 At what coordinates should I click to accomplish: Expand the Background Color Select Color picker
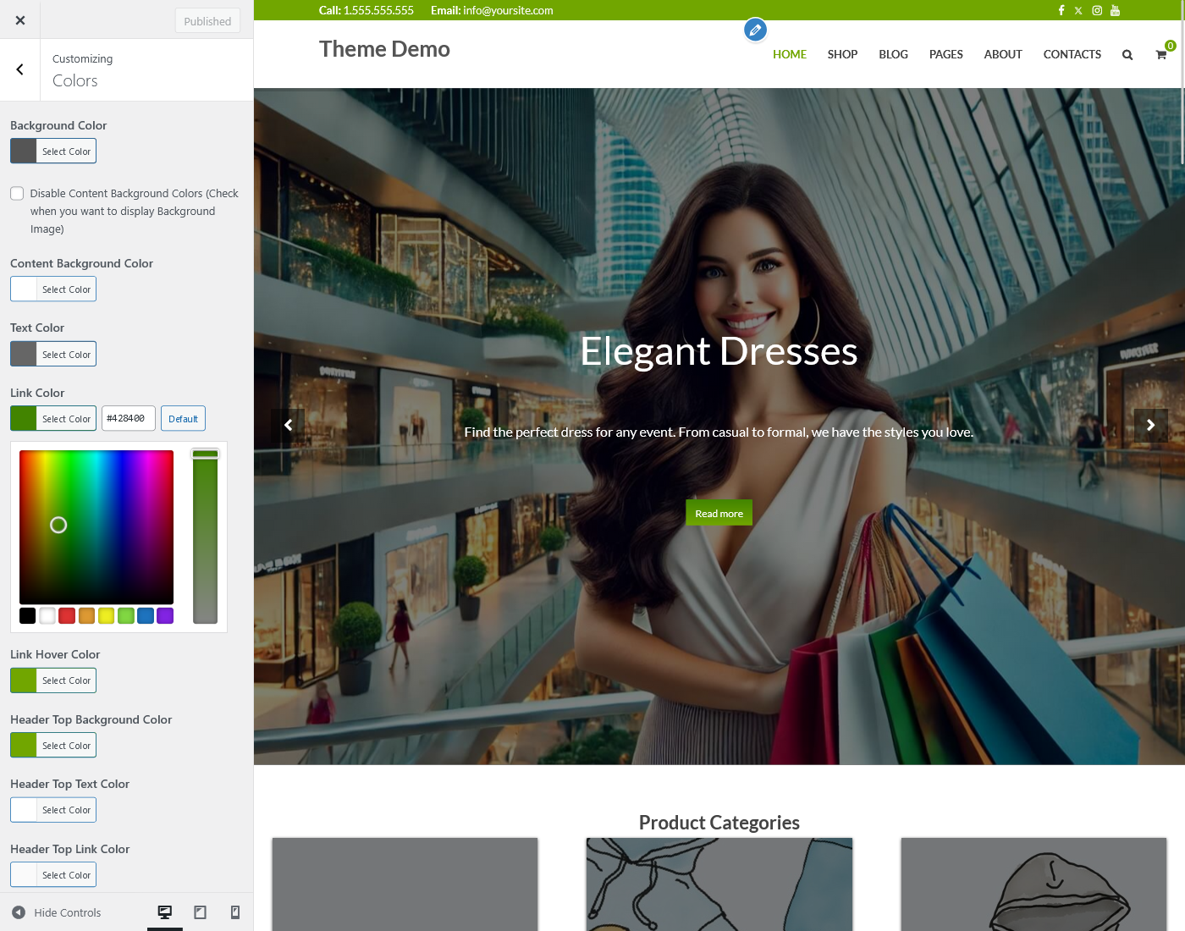point(53,151)
